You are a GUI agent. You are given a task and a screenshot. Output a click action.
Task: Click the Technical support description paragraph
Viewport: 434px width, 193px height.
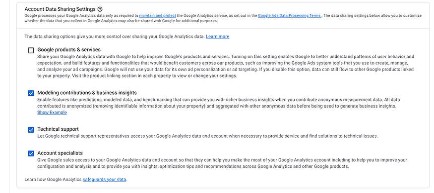tap(208, 136)
